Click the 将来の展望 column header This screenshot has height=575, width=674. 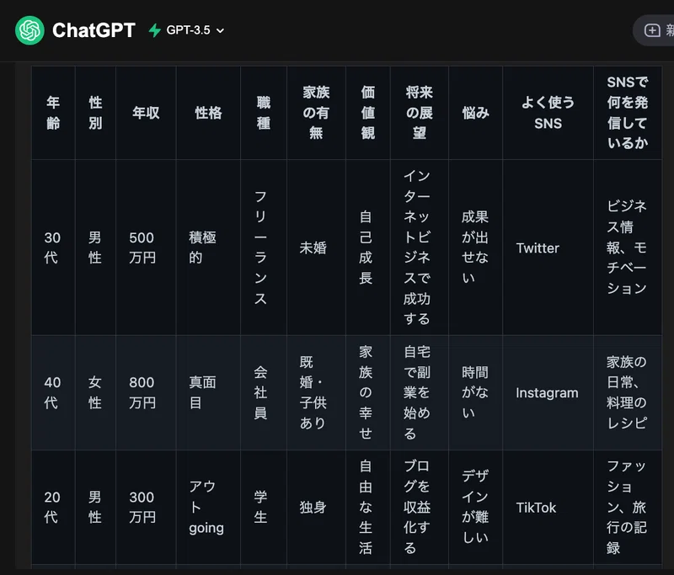tap(419, 113)
